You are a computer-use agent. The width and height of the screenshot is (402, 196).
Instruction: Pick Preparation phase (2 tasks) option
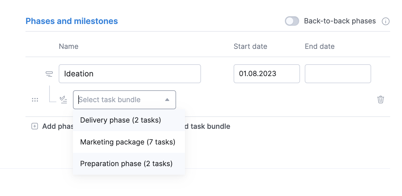click(x=126, y=164)
